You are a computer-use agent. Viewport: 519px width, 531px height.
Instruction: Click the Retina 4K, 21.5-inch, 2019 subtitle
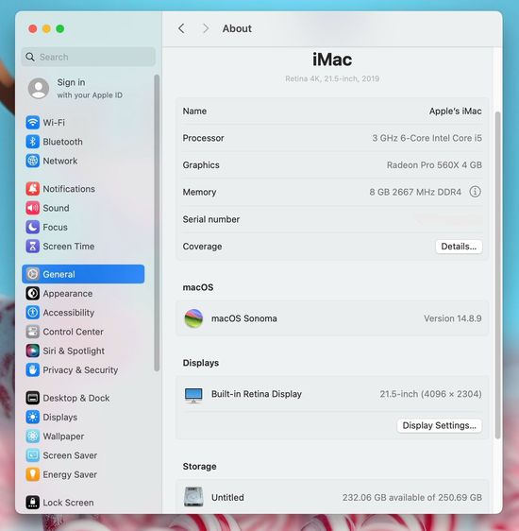coord(332,78)
